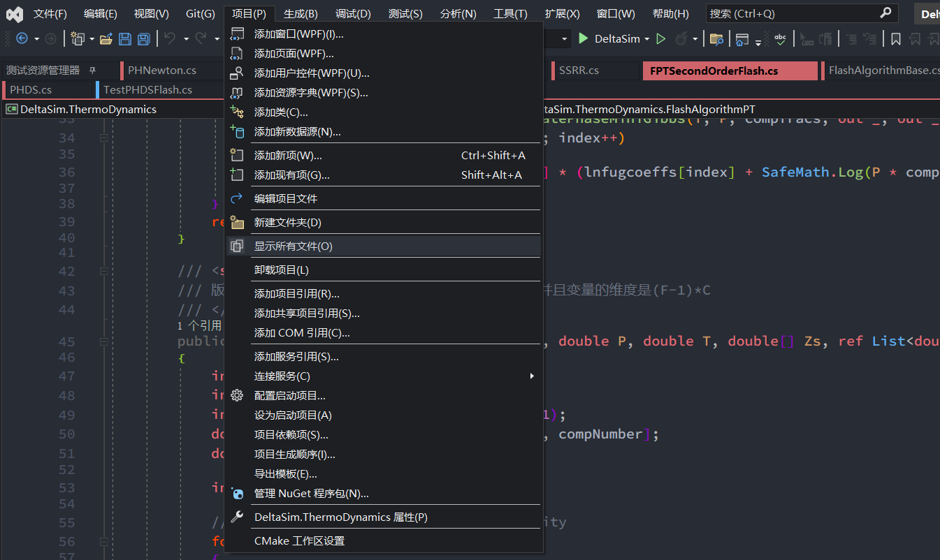Click the 添加类 class icon
Viewport: 940px width, 560px height.
(237, 112)
